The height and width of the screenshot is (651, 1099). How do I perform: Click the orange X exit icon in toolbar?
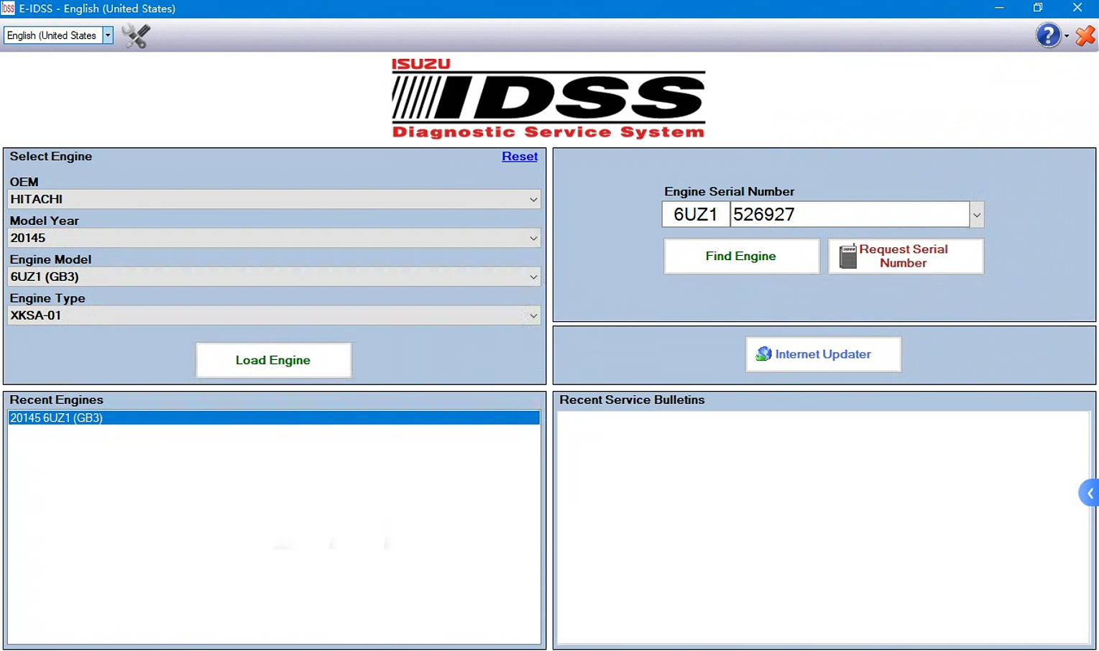[1085, 35]
